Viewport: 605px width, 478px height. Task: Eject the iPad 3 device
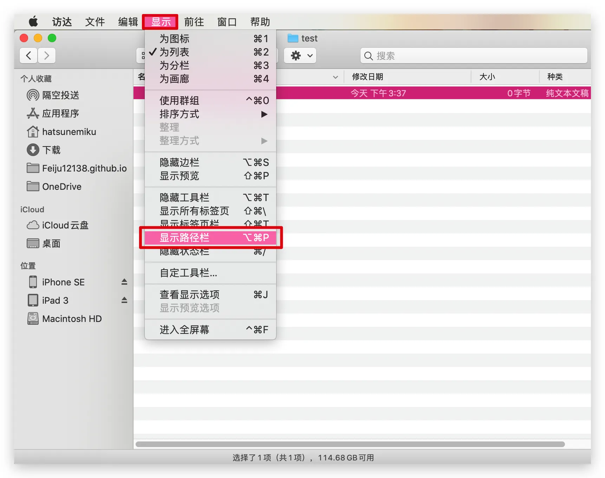124,300
